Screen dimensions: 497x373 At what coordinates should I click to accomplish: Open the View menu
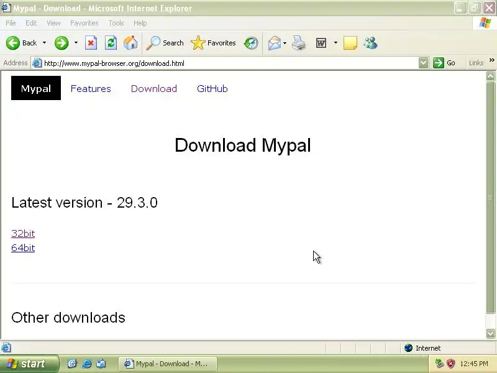click(53, 23)
